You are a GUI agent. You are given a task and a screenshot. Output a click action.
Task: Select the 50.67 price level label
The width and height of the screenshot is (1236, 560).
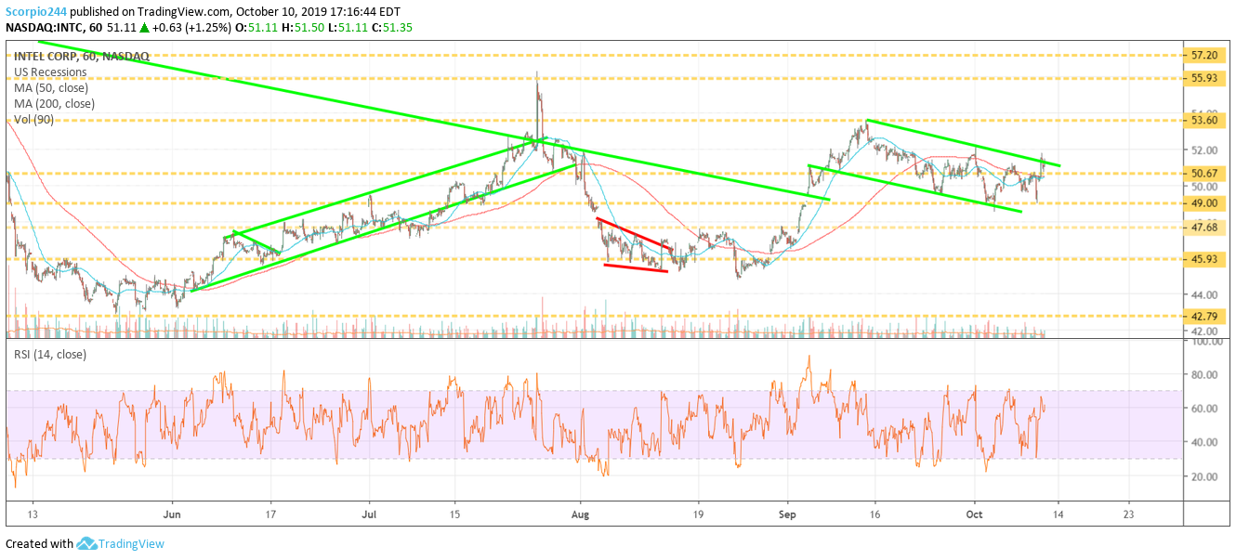click(x=1203, y=174)
